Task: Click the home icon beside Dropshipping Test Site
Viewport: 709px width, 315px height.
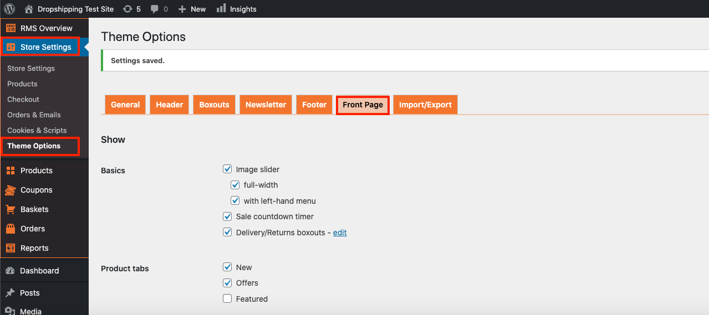Action: [x=29, y=9]
